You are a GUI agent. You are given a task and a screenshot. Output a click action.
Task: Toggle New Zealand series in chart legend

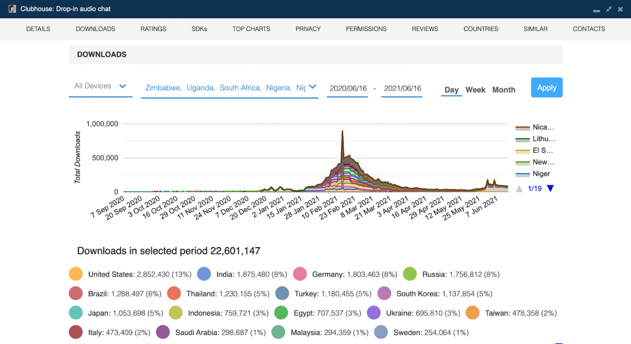pyautogui.click(x=535, y=162)
